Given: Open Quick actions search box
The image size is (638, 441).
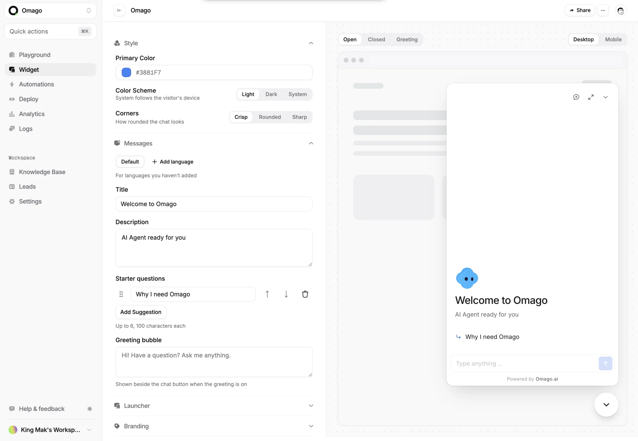Looking at the screenshot, I should coord(50,31).
